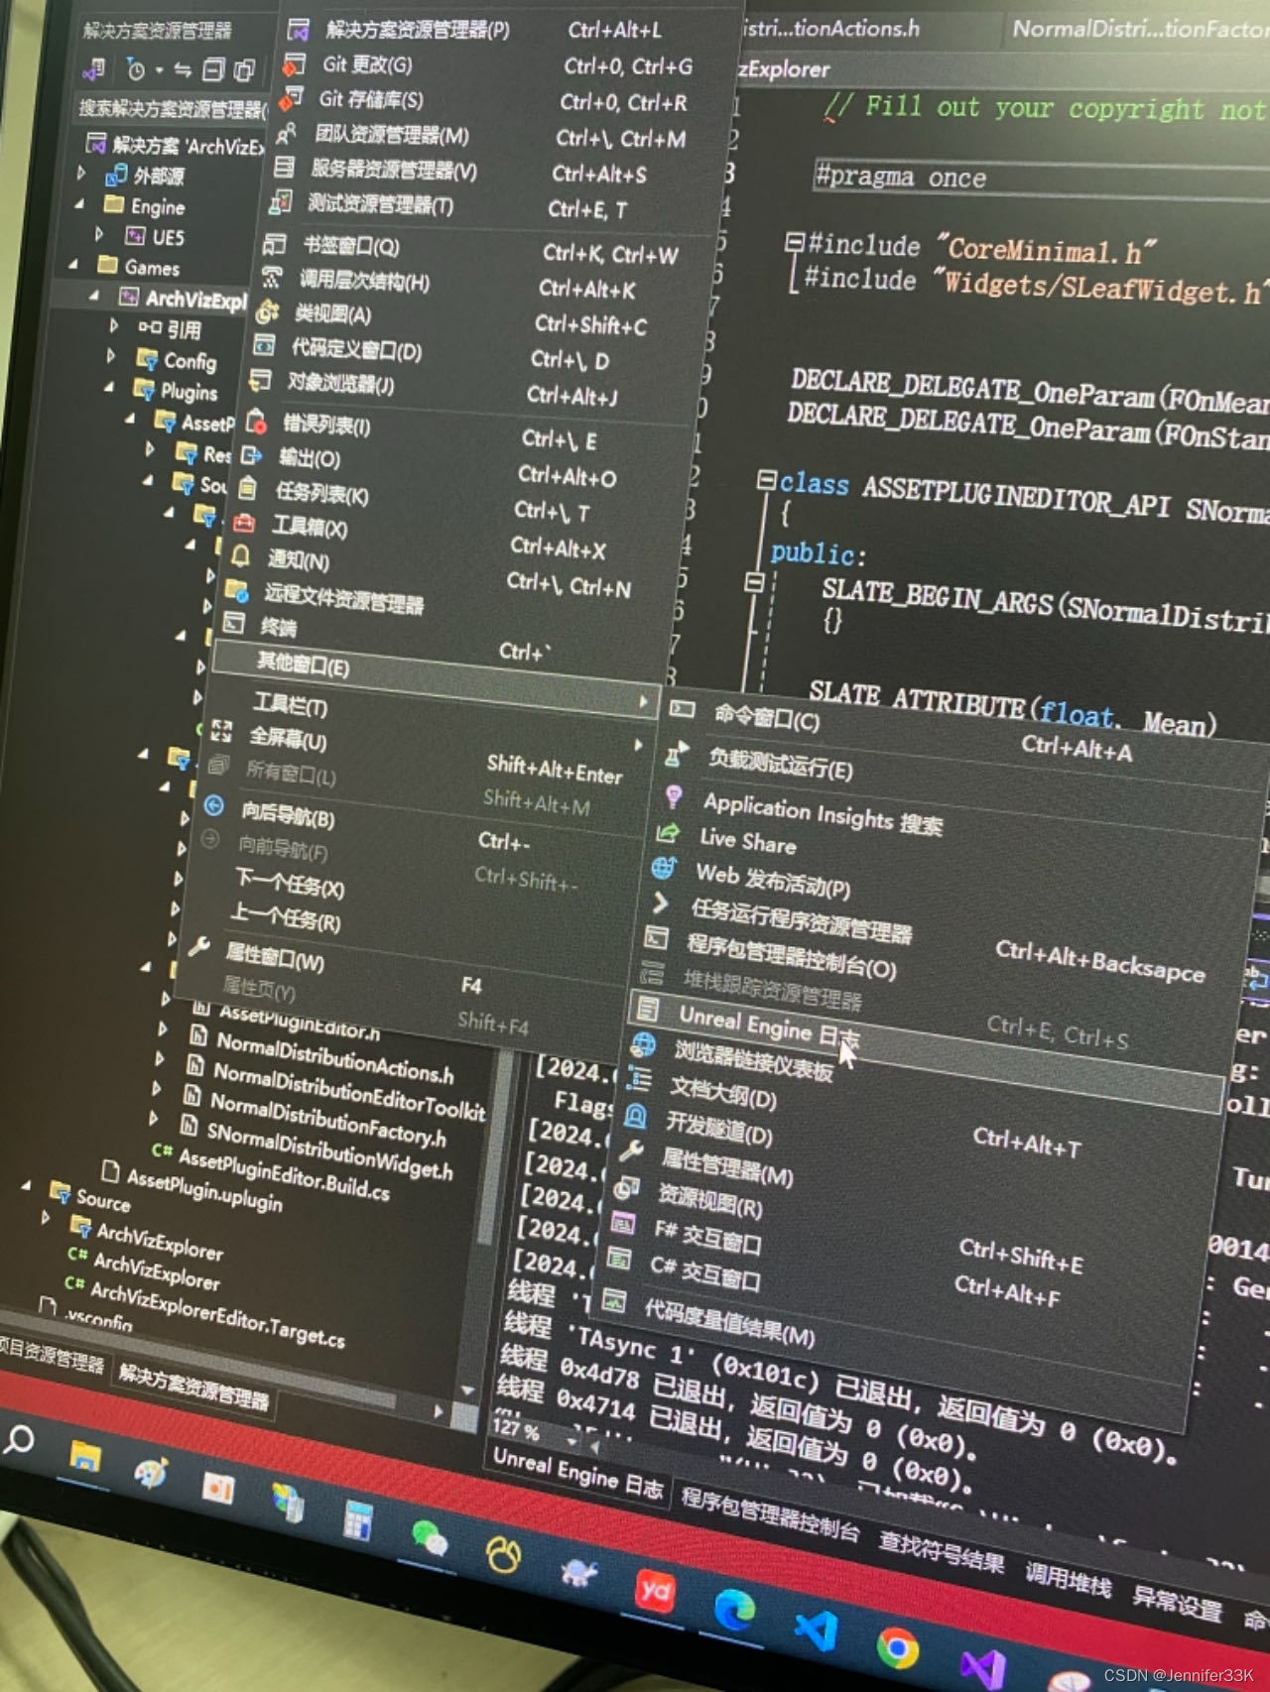Image resolution: width=1270 pixels, height=1692 pixels.
Task: Expand the Config folder node
Action: coord(111,355)
